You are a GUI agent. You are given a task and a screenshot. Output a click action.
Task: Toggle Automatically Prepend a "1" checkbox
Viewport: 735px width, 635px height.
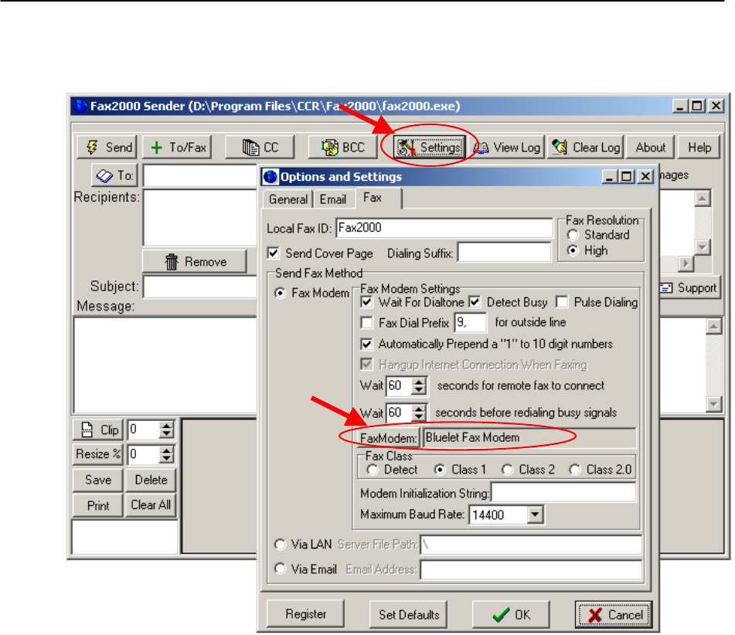(366, 344)
